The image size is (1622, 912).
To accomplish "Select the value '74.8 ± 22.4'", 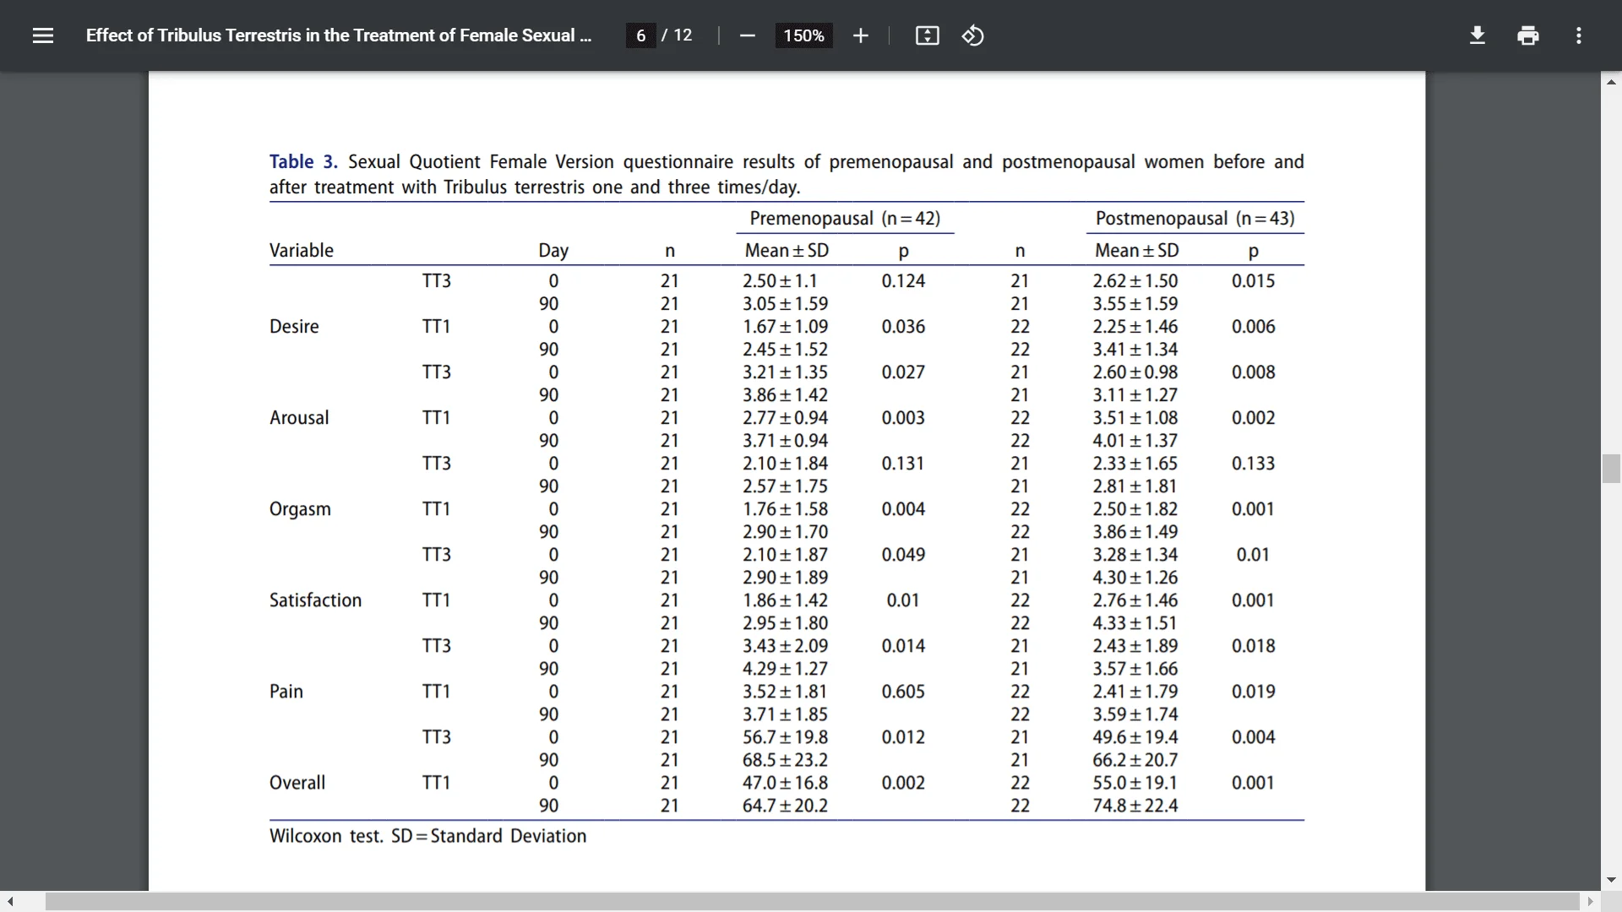I will point(1135,806).
